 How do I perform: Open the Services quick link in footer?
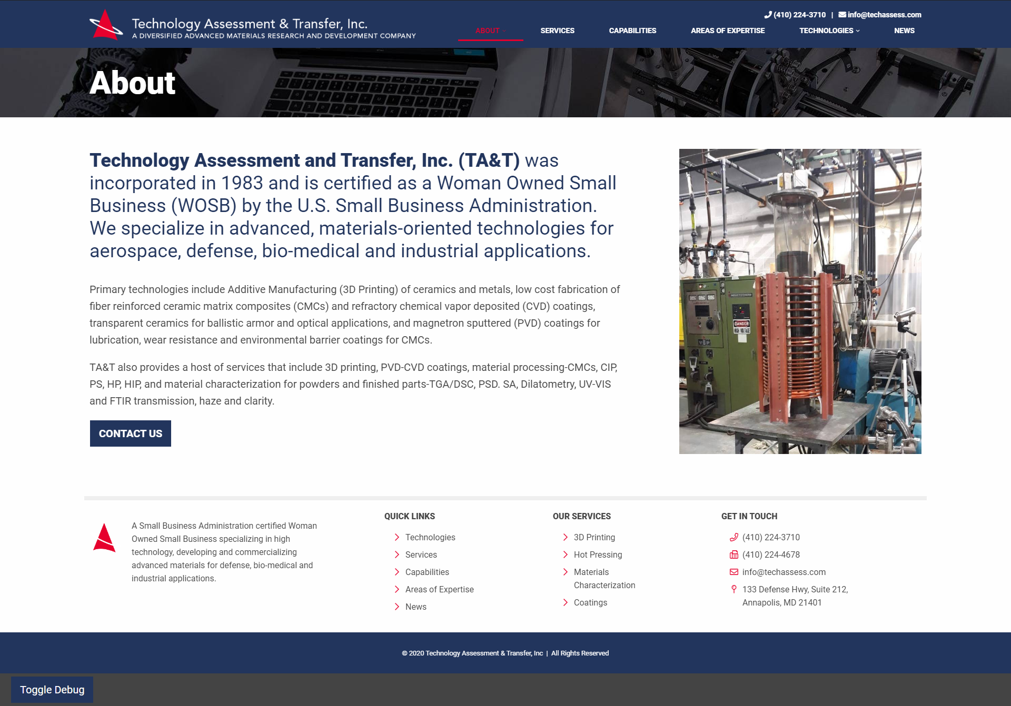pyautogui.click(x=421, y=554)
